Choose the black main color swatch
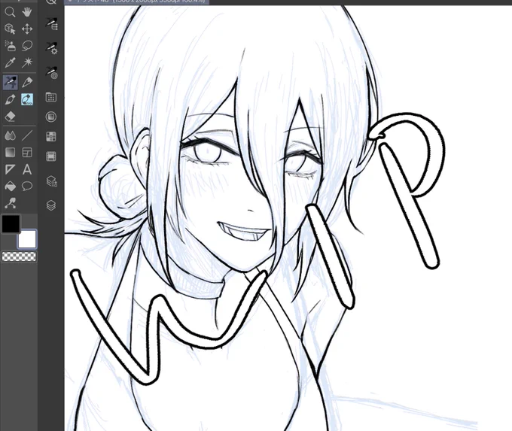The image size is (512, 431). [x=11, y=223]
